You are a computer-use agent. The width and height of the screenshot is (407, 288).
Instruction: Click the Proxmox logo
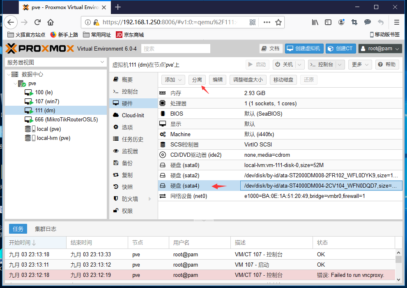click(40, 49)
